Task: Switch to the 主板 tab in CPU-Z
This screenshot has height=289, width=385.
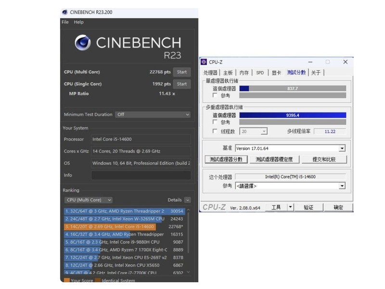Action: pos(228,73)
